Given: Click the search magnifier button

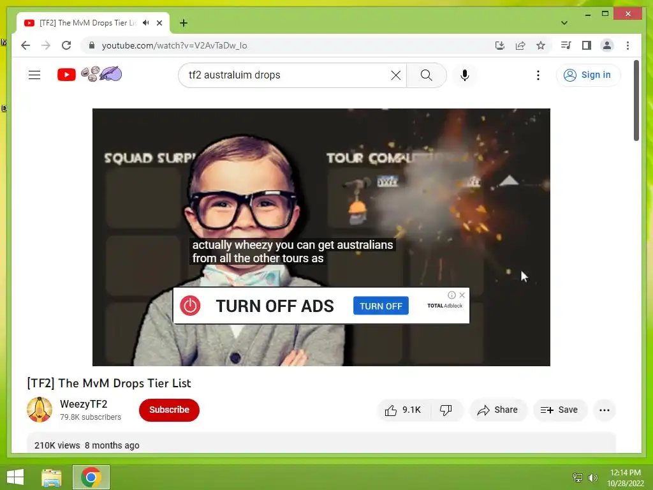Looking at the screenshot, I should coord(426,75).
